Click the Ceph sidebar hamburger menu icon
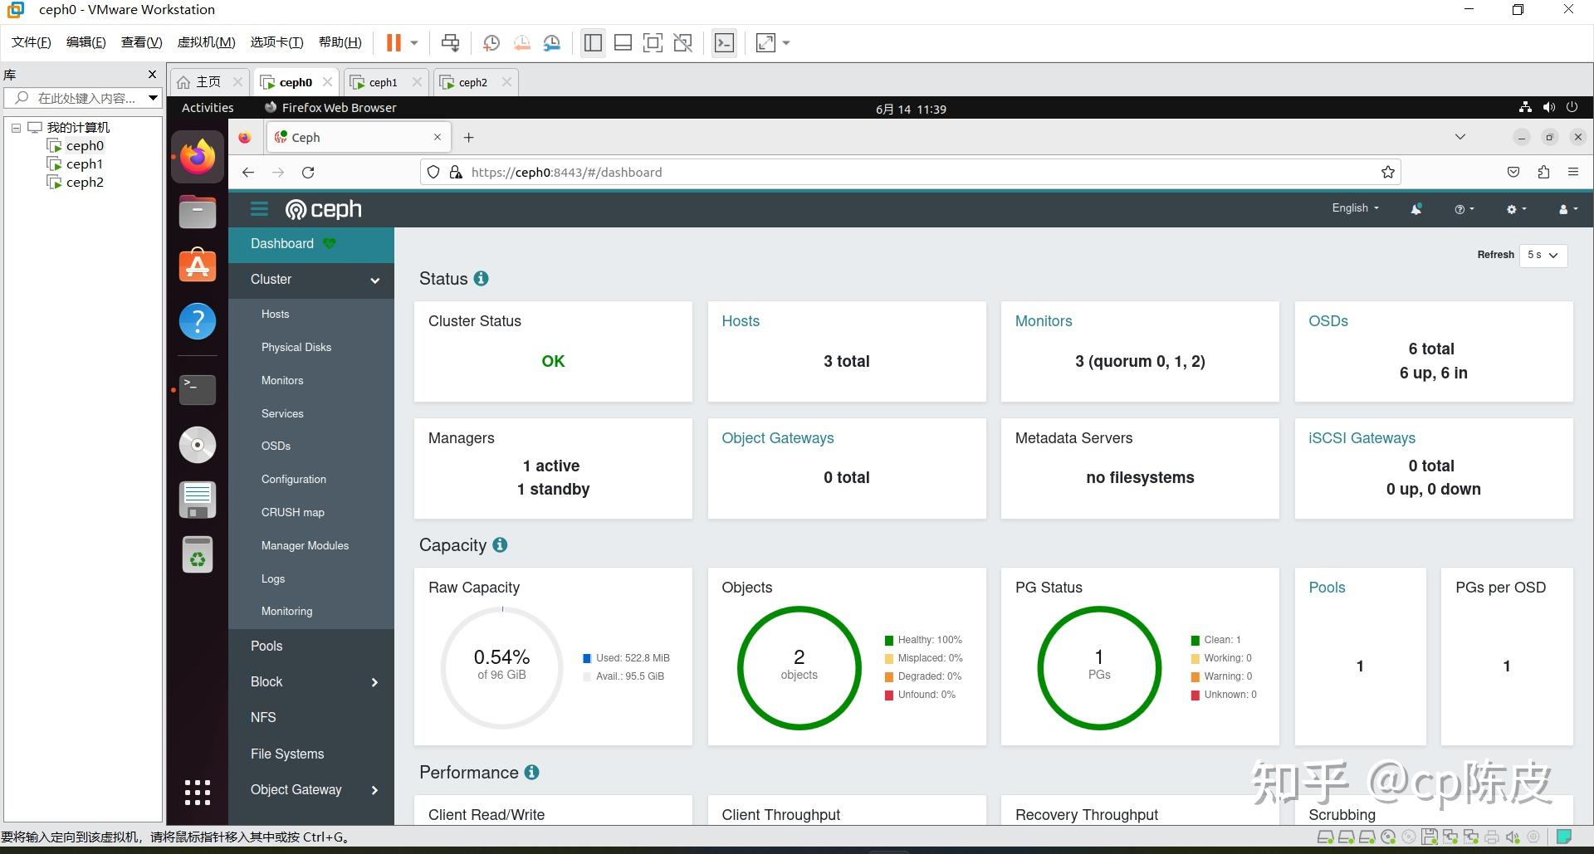Image resolution: width=1594 pixels, height=854 pixels. pos(259,209)
